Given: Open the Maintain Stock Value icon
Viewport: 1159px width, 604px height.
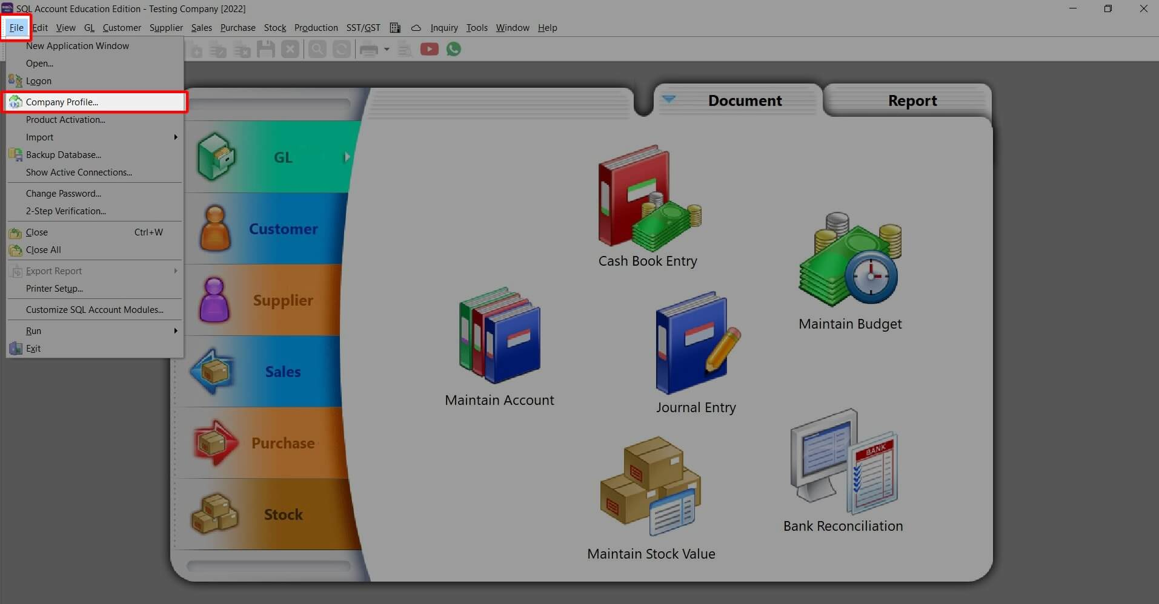Looking at the screenshot, I should click(650, 486).
